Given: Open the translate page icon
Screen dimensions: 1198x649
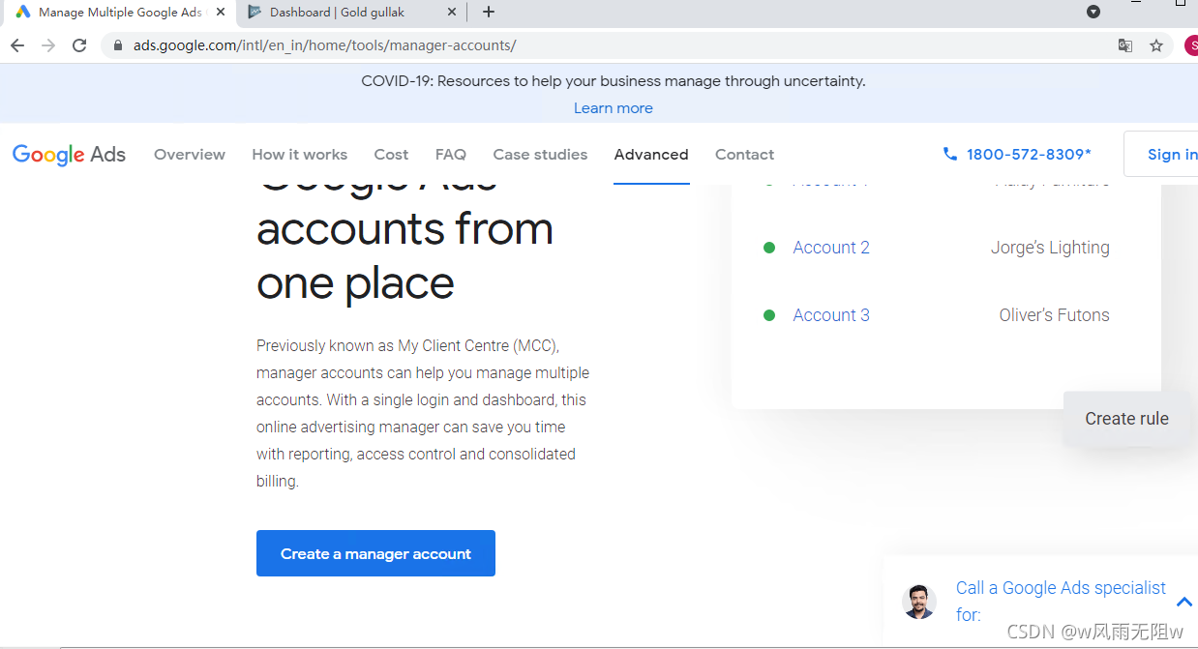Looking at the screenshot, I should point(1125,45).
